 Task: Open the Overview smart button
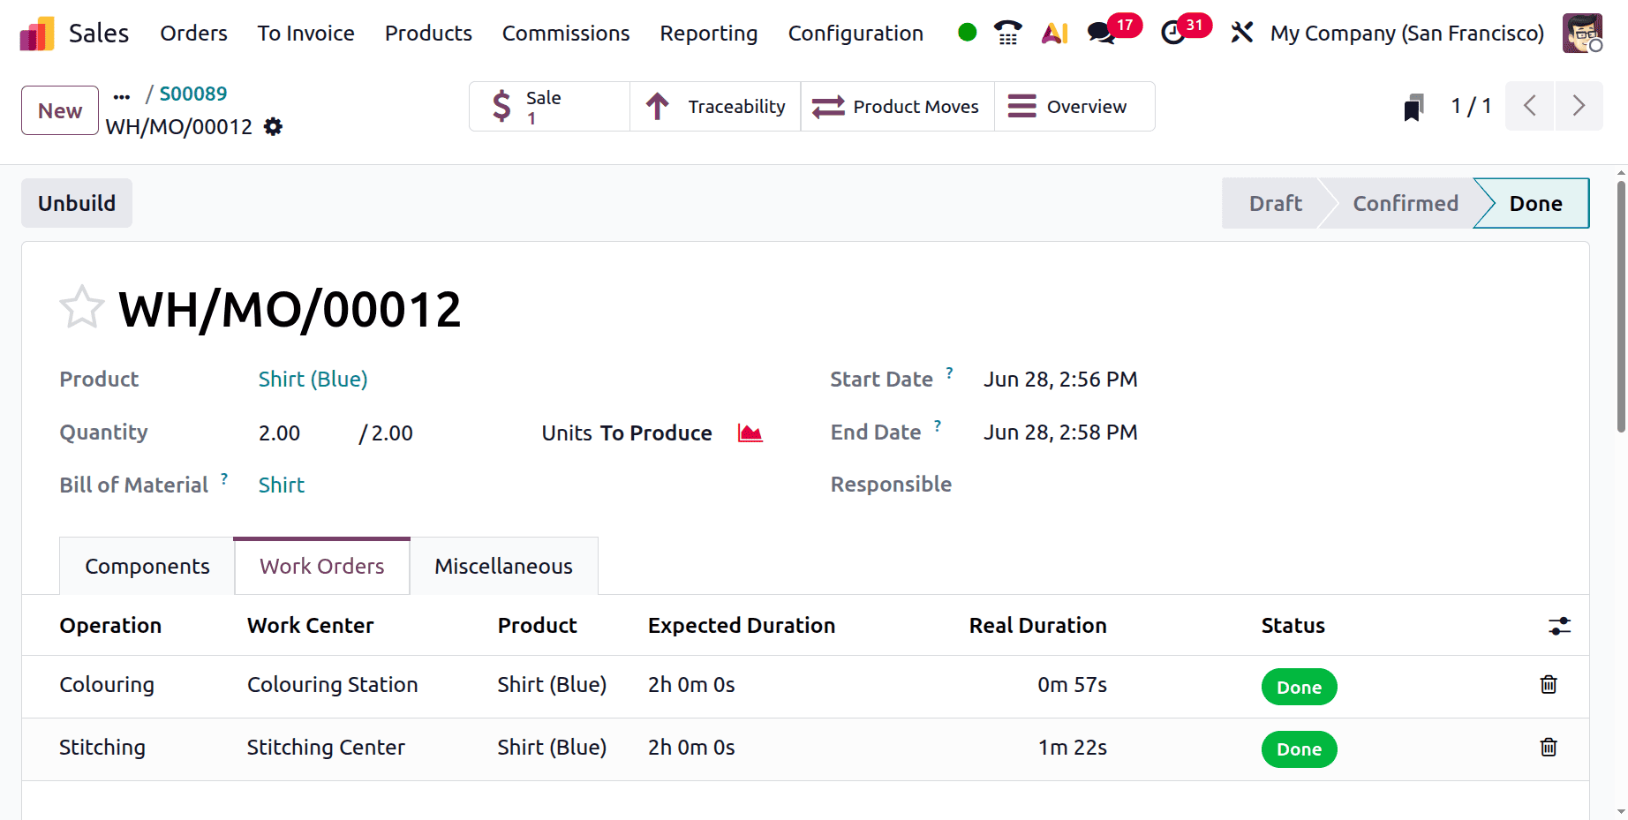pos(1074,107)
